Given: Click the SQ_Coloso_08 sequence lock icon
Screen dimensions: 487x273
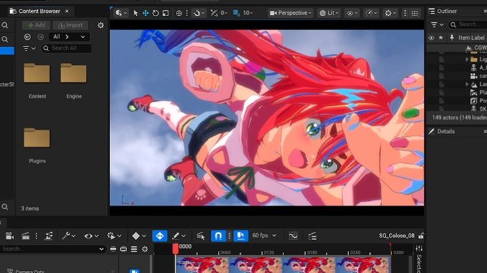Looking at the screenshot, I should click(421, 236).
